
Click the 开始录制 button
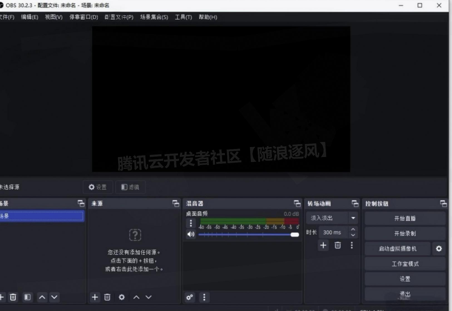pos(405,233)
